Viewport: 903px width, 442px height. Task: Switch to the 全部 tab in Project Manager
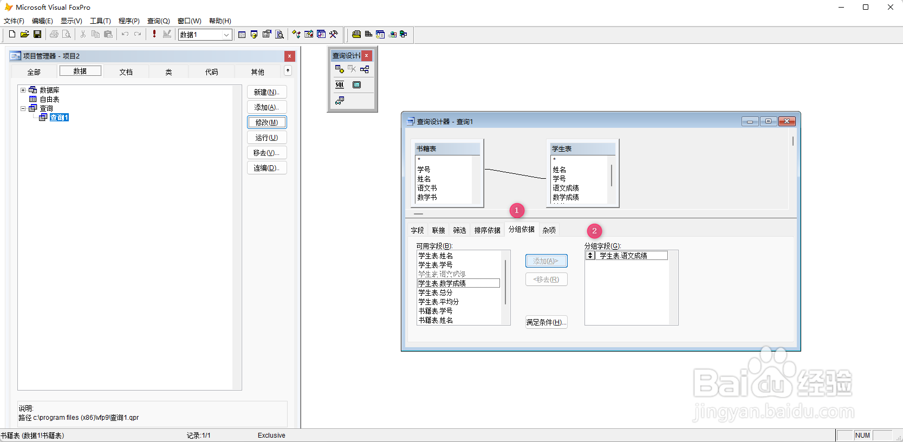point(34,72)
